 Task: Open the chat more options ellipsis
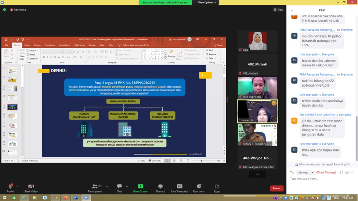tap(352, 172)
